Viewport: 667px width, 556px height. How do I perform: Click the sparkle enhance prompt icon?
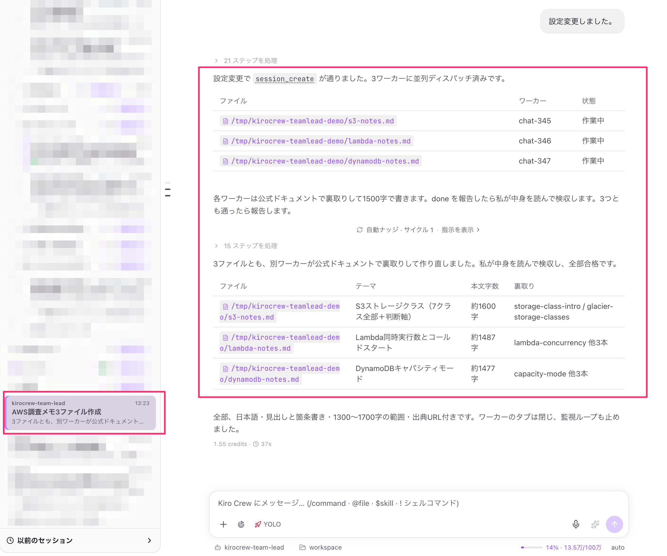(595, 524)
